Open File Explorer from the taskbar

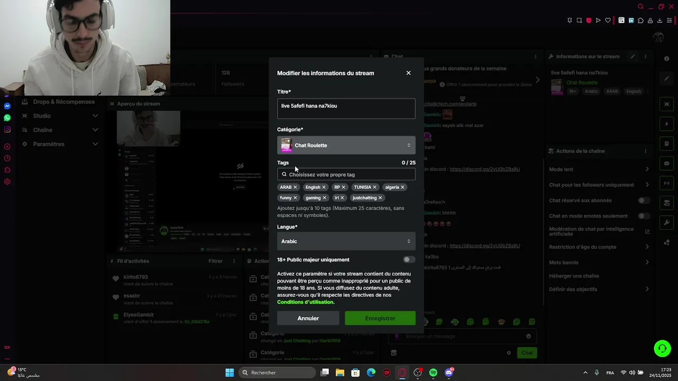click(x=340, y=373)
